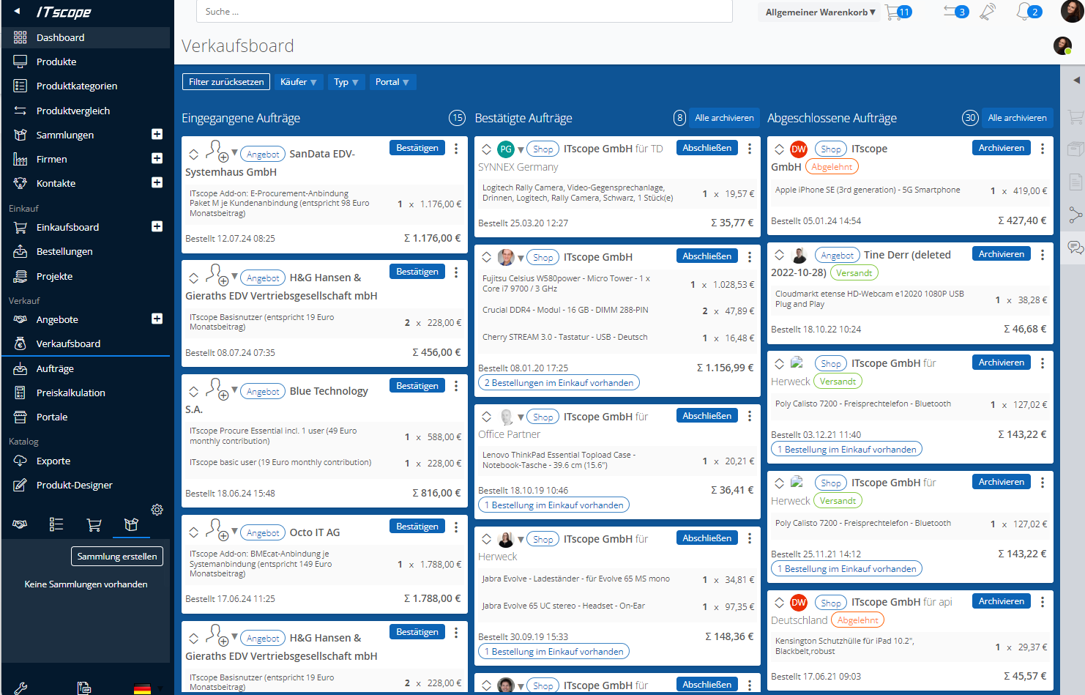
Task: Open three-dot menu of Octo IT AG order
Action: click(456, 527)
